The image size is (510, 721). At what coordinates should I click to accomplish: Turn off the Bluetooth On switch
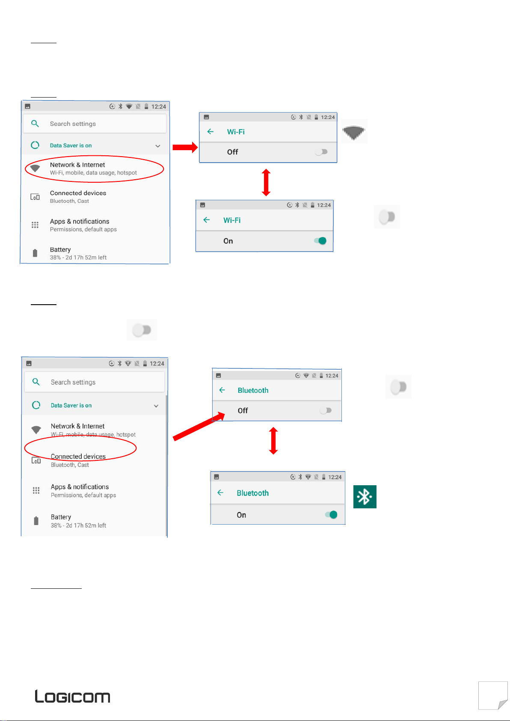[331, 515]
